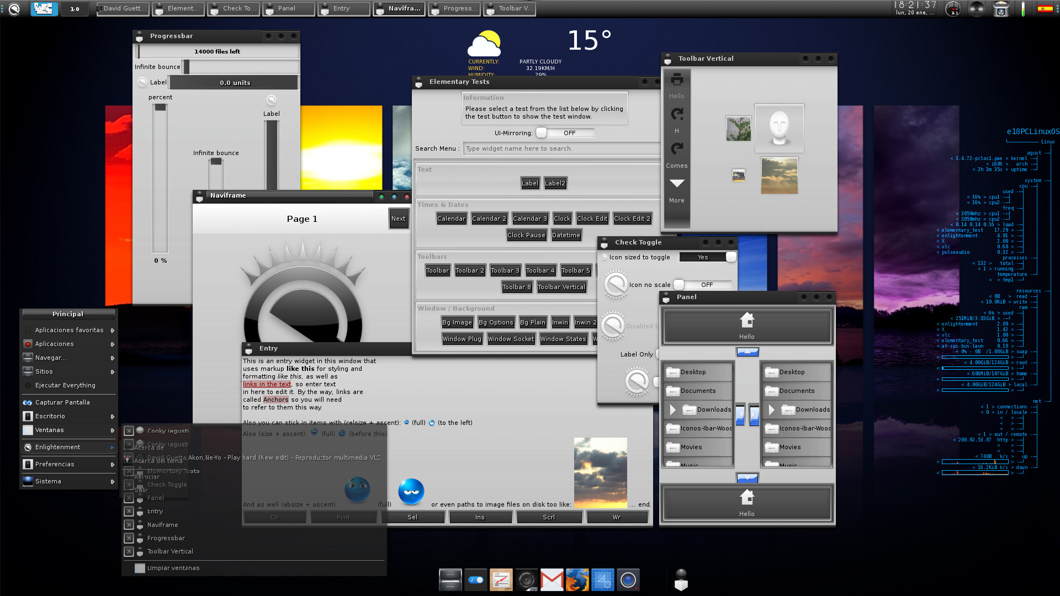1060x596 pixels.
Task: Toggle checkbox beside Entry in window list
Action: 129,511
